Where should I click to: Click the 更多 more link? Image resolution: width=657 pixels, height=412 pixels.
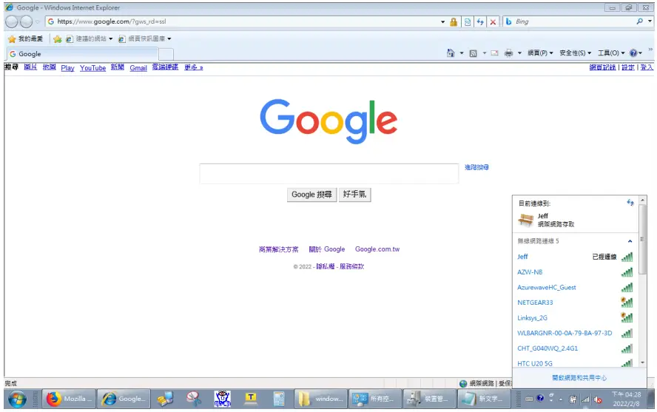pyautogui.click(x=194, y=67)
